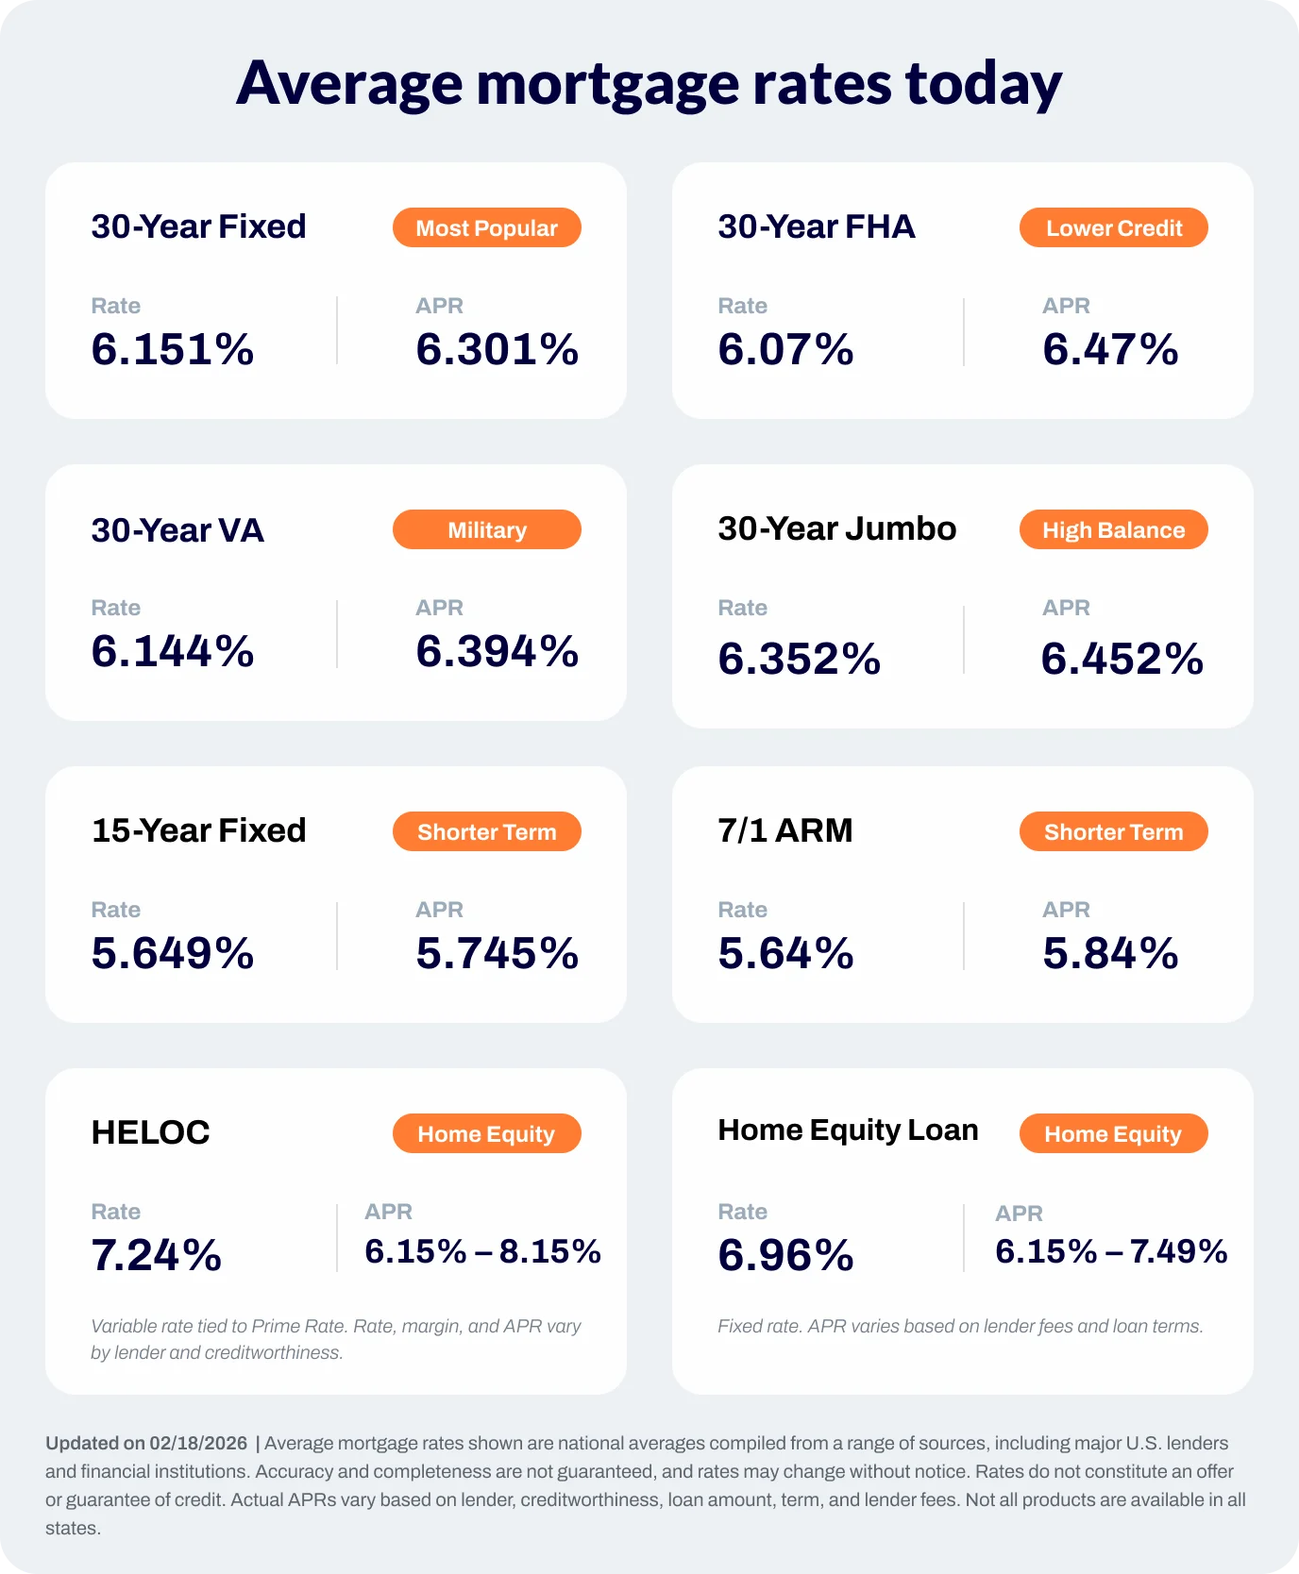1299x1574 pixels.
Task: Click the 5.649% rate figure
Action: (x=173, y=953)
